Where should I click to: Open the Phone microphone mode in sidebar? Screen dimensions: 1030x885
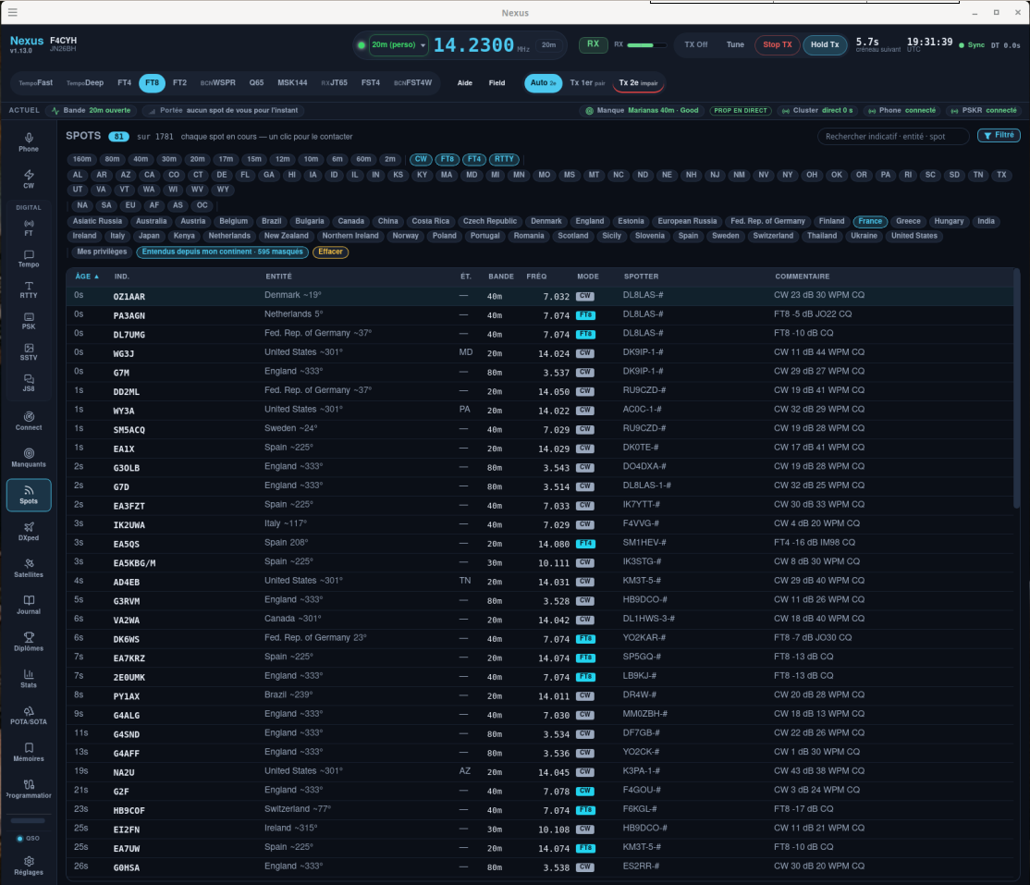tap(29, 142)
